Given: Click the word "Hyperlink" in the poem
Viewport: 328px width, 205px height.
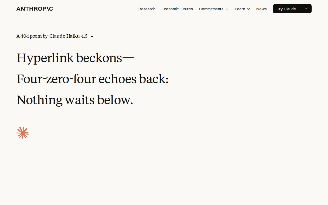Looking at the screenshot, I should pyautogui.click(x=45, y=58).
